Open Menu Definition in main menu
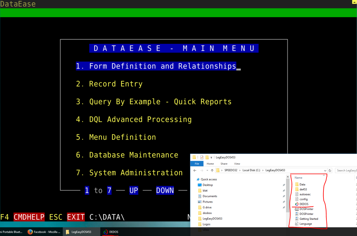 pyautogui.click(x=116, y=137)
